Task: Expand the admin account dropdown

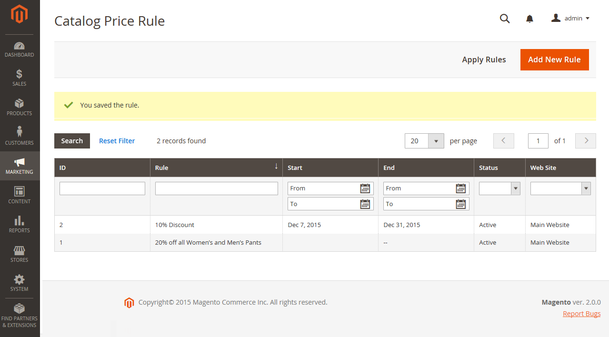Action: (x=570, y=19)
